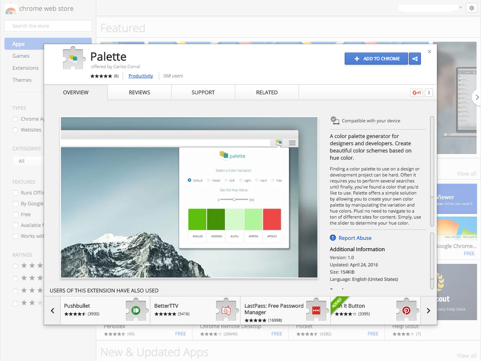Click the hue slider in the screenshot
The height and width of the screenshot is (361, 481).
(x=234, y=199)
